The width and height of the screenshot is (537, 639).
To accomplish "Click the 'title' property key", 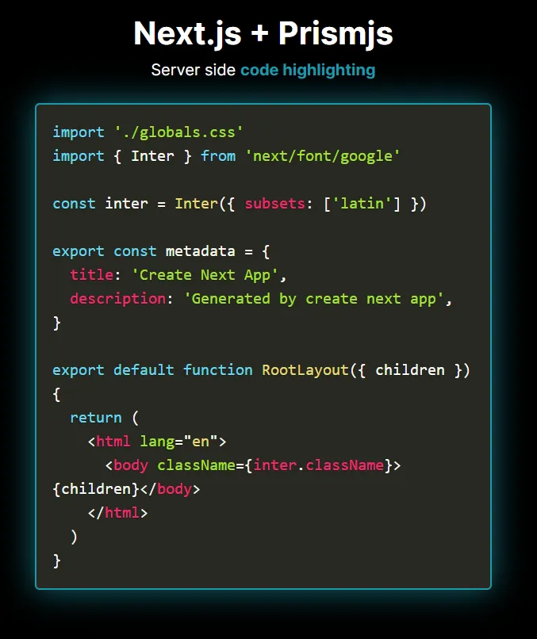I will pos(92,274).
